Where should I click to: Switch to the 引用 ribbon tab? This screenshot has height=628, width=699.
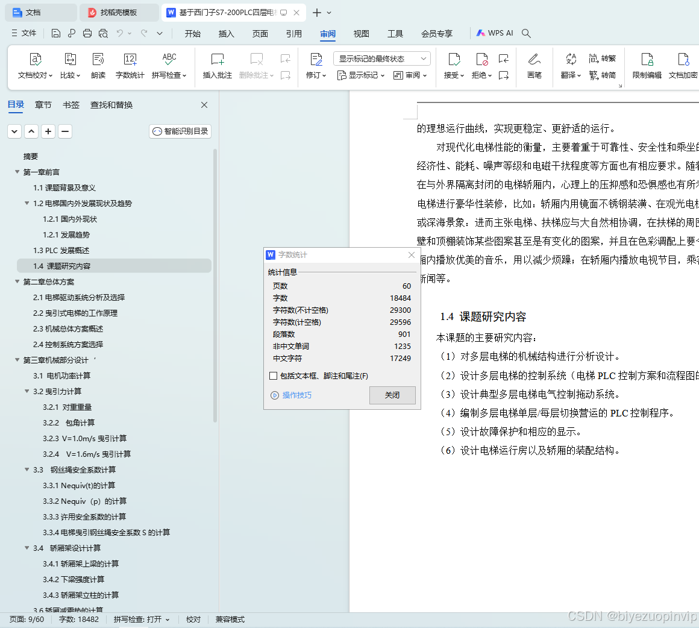[x=294, y=34]
